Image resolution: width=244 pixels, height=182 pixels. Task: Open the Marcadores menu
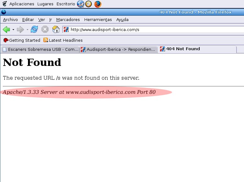(68, 20)
